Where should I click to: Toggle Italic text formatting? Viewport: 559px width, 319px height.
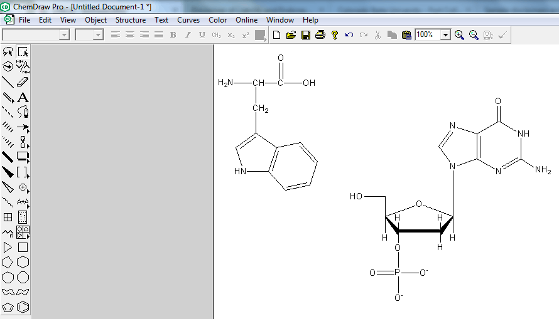click(x=188, y=35)
